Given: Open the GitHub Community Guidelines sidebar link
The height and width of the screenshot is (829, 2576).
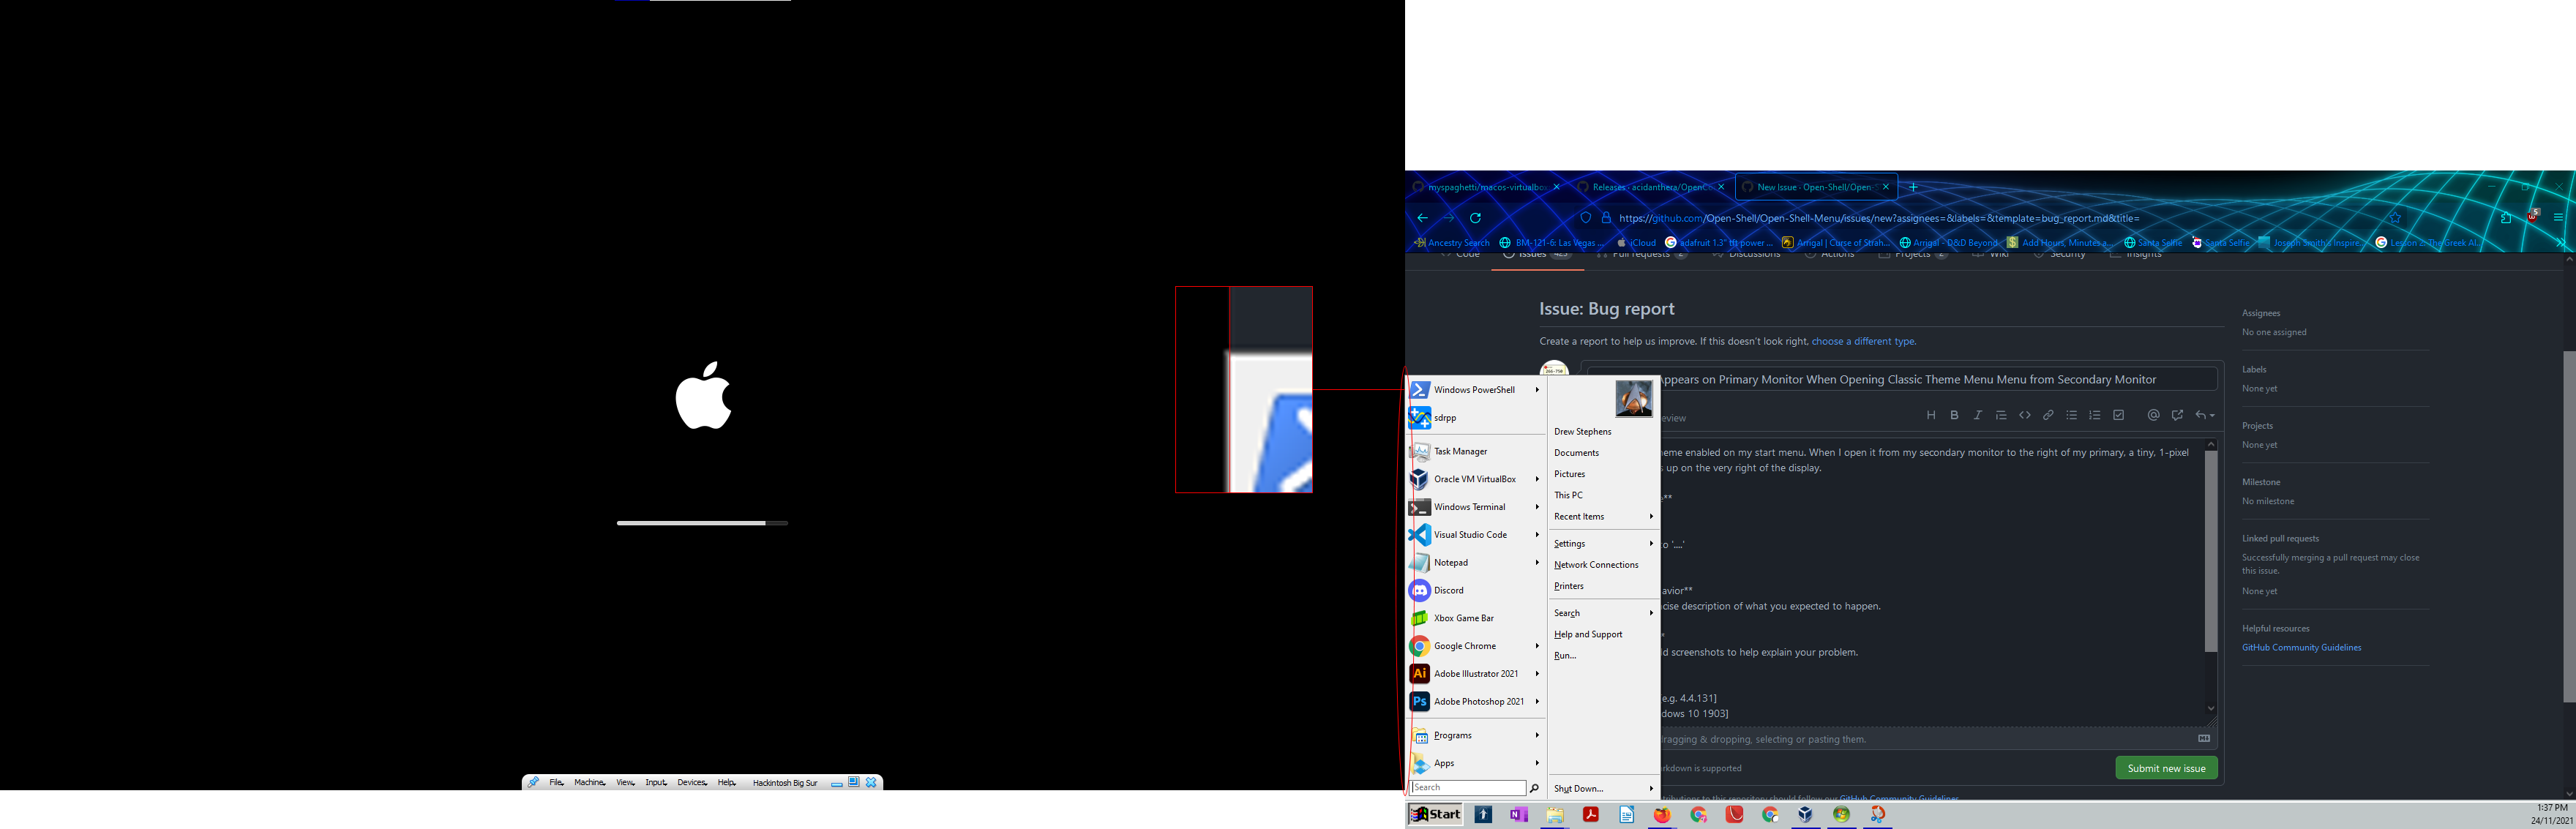Looking at the screenshot, I should tap(2301, 647).
